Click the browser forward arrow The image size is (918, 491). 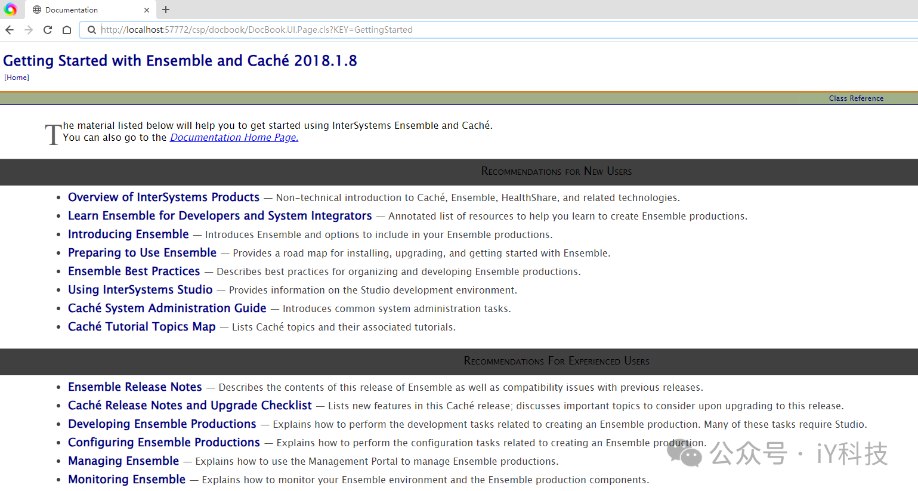coord(29,30)
